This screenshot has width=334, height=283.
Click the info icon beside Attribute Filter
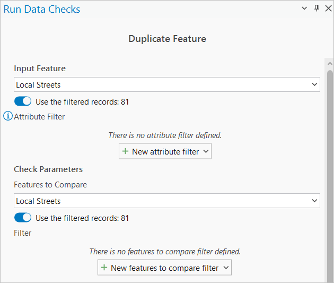[x=8, y=116]
